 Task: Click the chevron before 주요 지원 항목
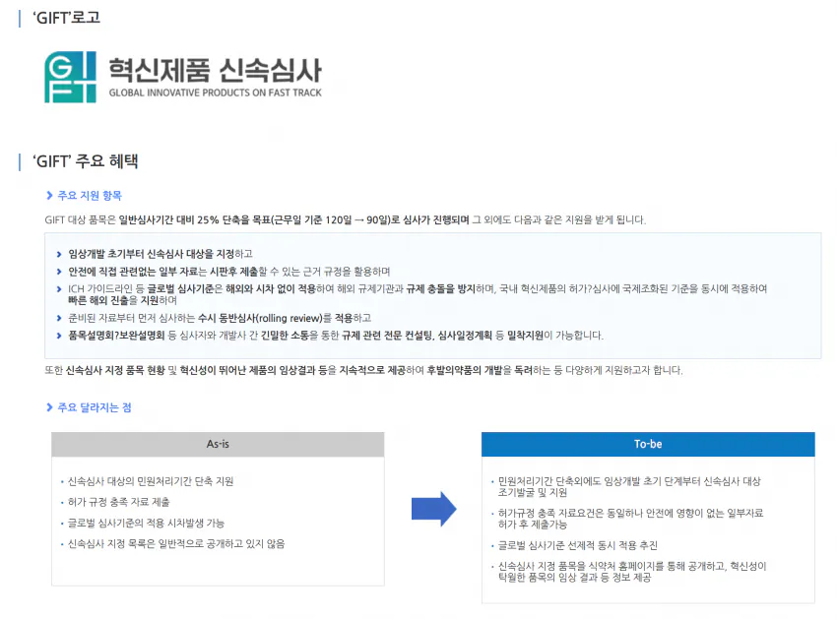pos(49,195)
